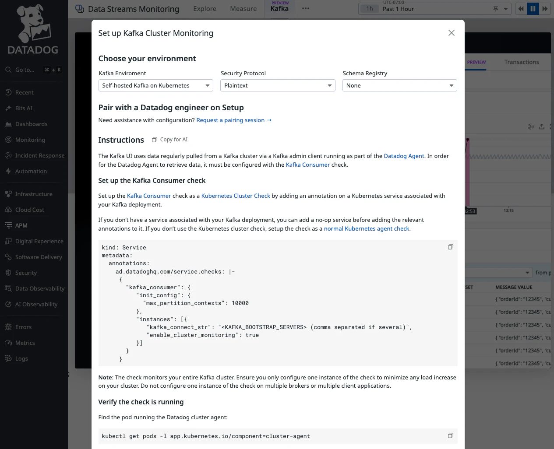554x449 pixels.
Task: Step the time range backward
Action: tap(521, 9)
